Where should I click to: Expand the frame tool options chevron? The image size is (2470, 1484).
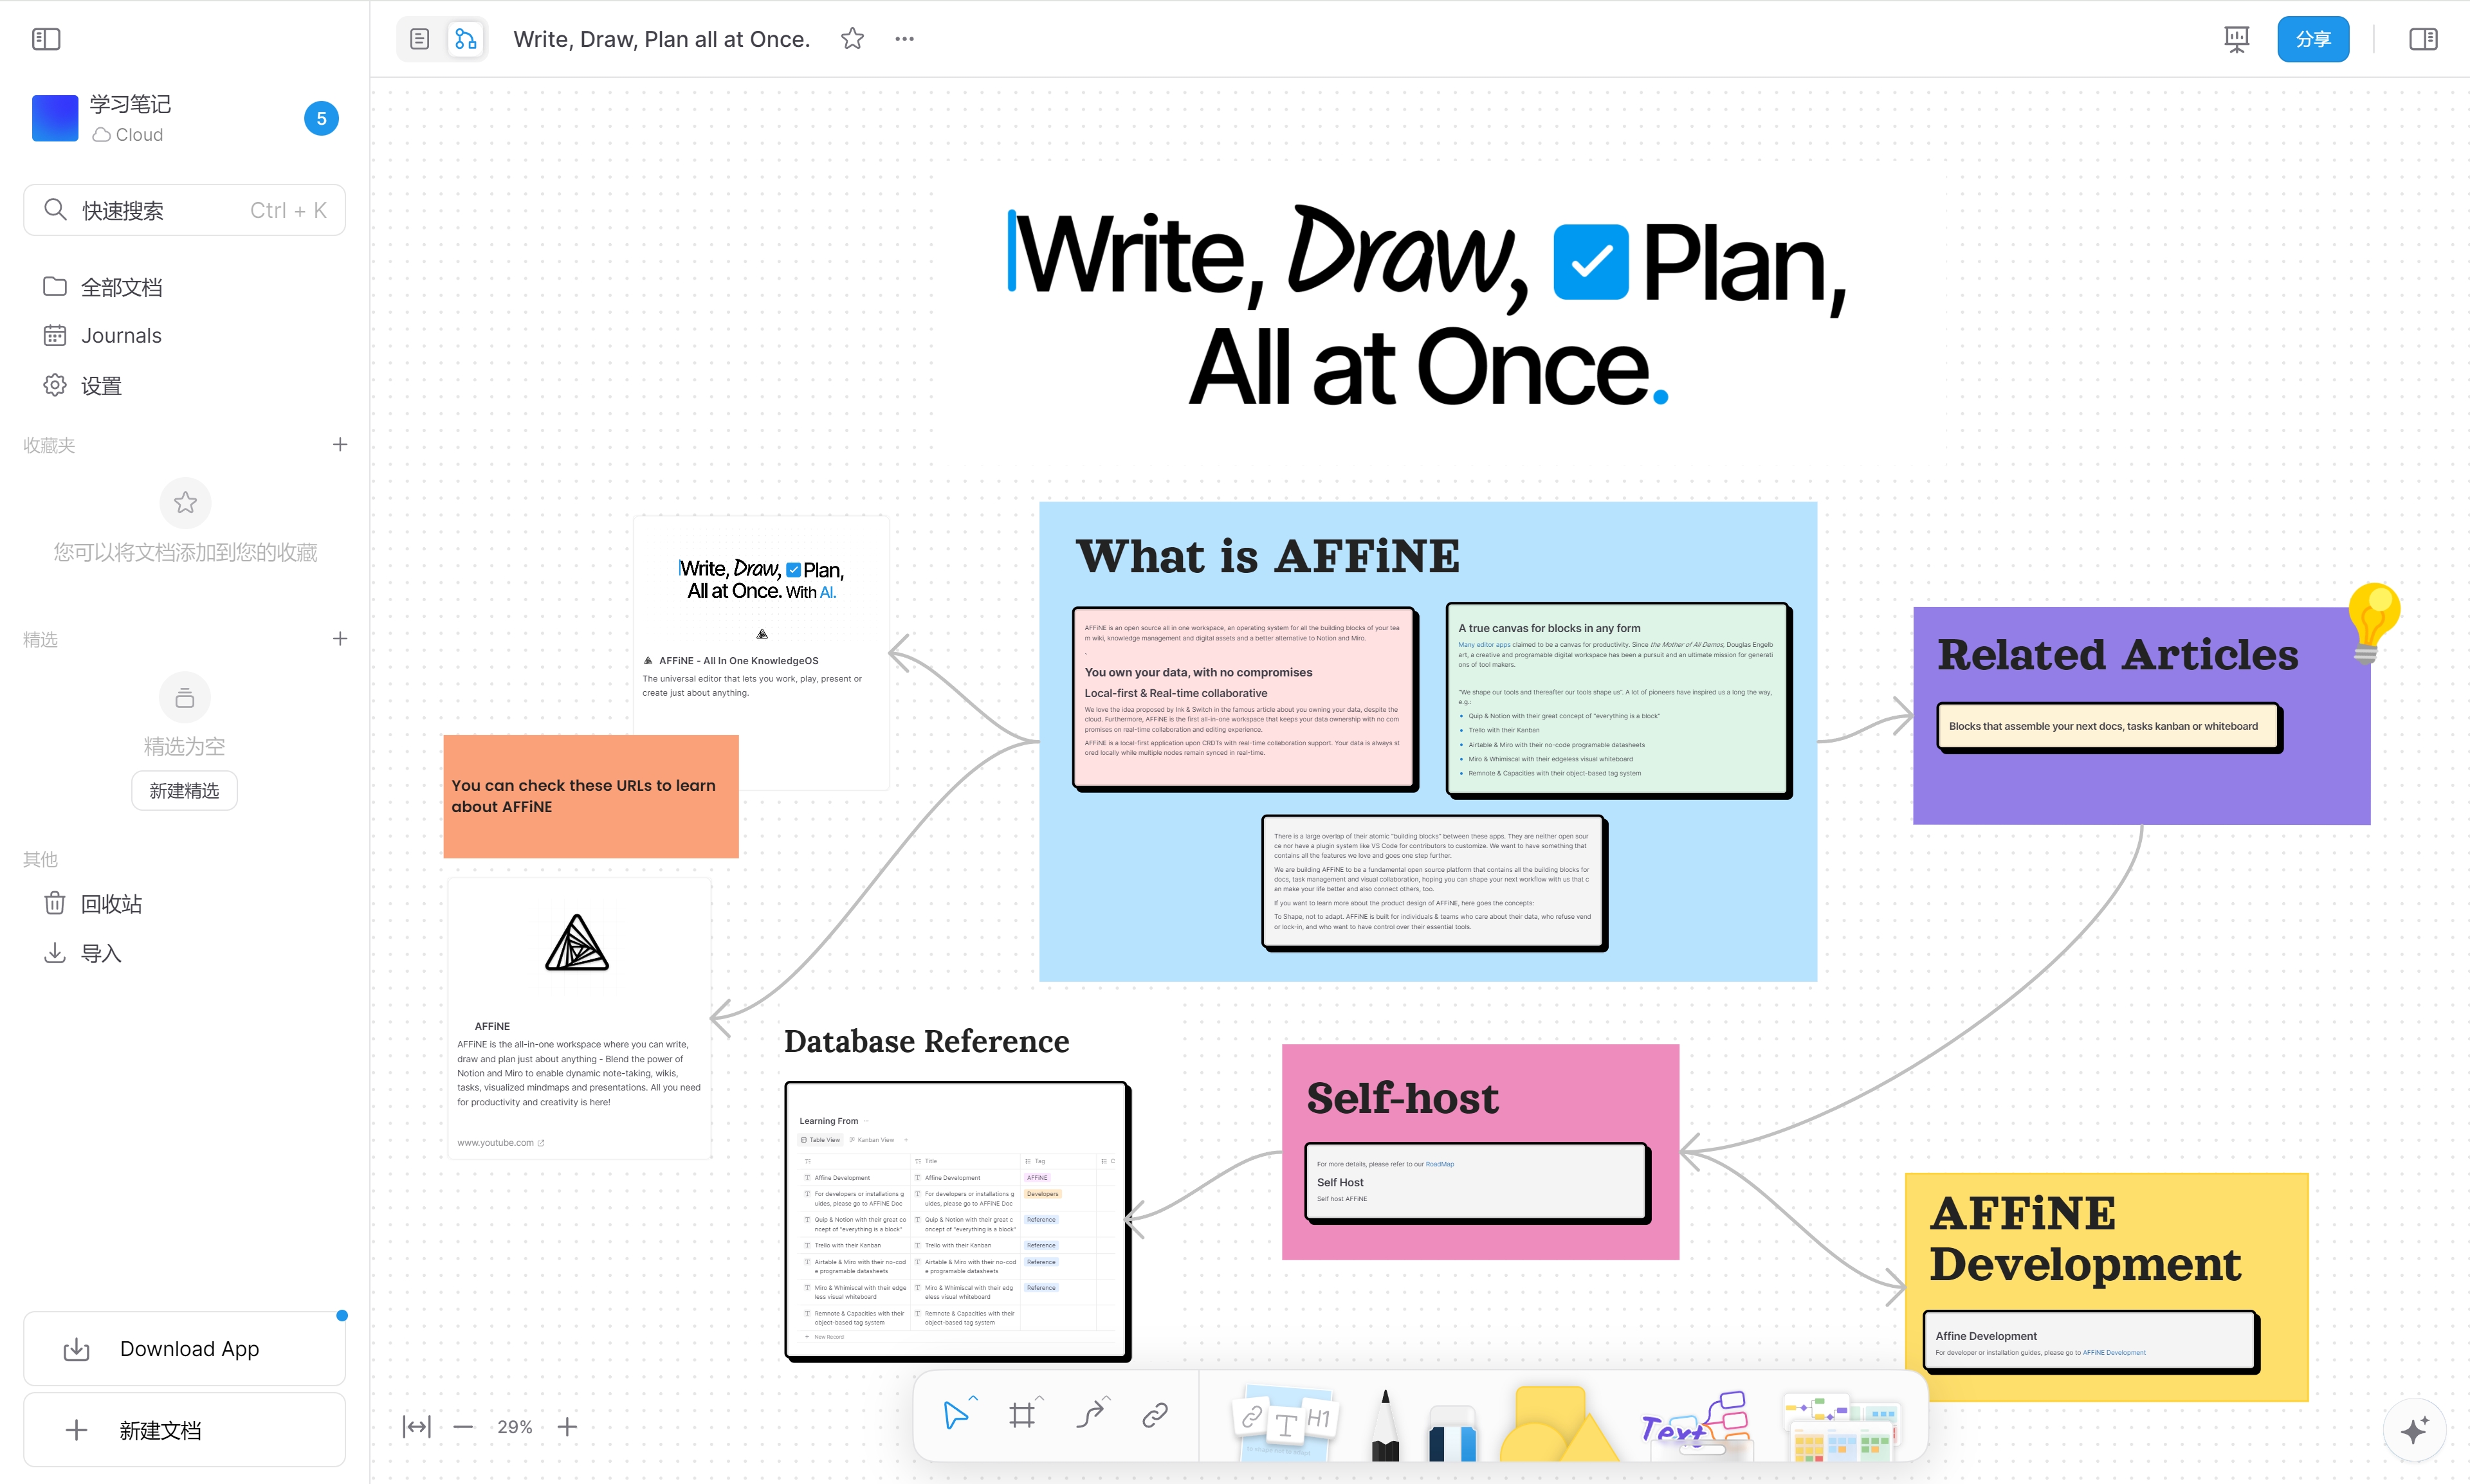[1040, 1398]
